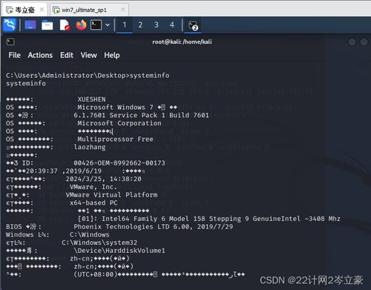Click the hostname value XUESHEN
Screen dimensions: 371x290
click(91, 99)
